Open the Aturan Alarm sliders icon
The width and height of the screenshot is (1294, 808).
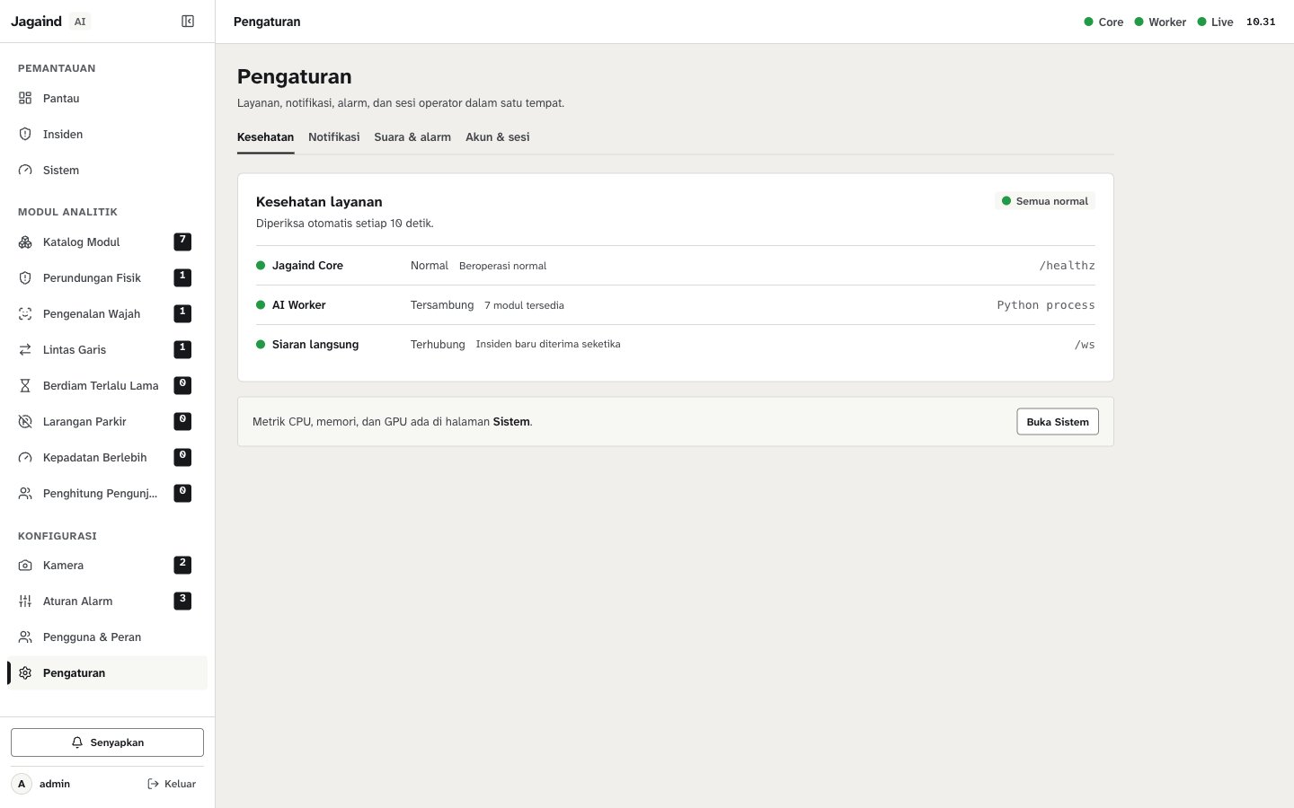click(x=25, y=602)
